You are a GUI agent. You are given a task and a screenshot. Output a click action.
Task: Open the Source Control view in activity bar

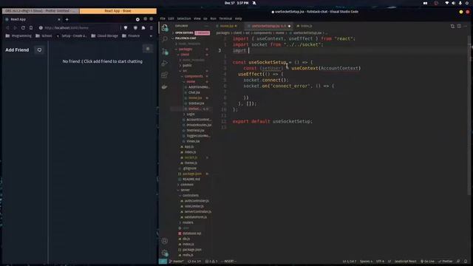pyautogui.click(x=164, y=52)
